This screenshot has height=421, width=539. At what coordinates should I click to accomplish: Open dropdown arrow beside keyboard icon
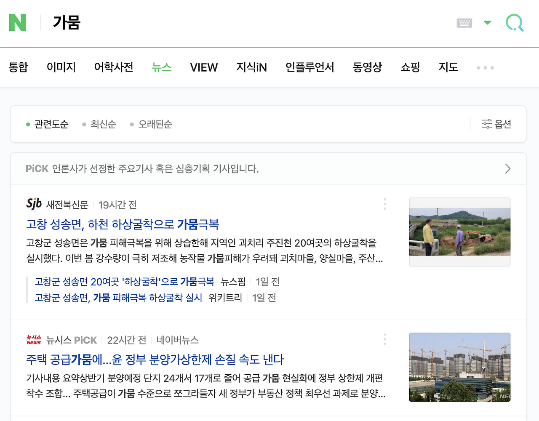(x=487, y=23)
